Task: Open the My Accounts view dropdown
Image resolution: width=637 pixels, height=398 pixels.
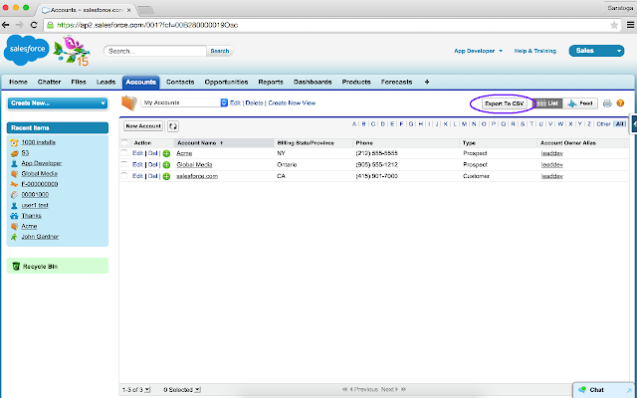Action: click(x=184, y=102)
